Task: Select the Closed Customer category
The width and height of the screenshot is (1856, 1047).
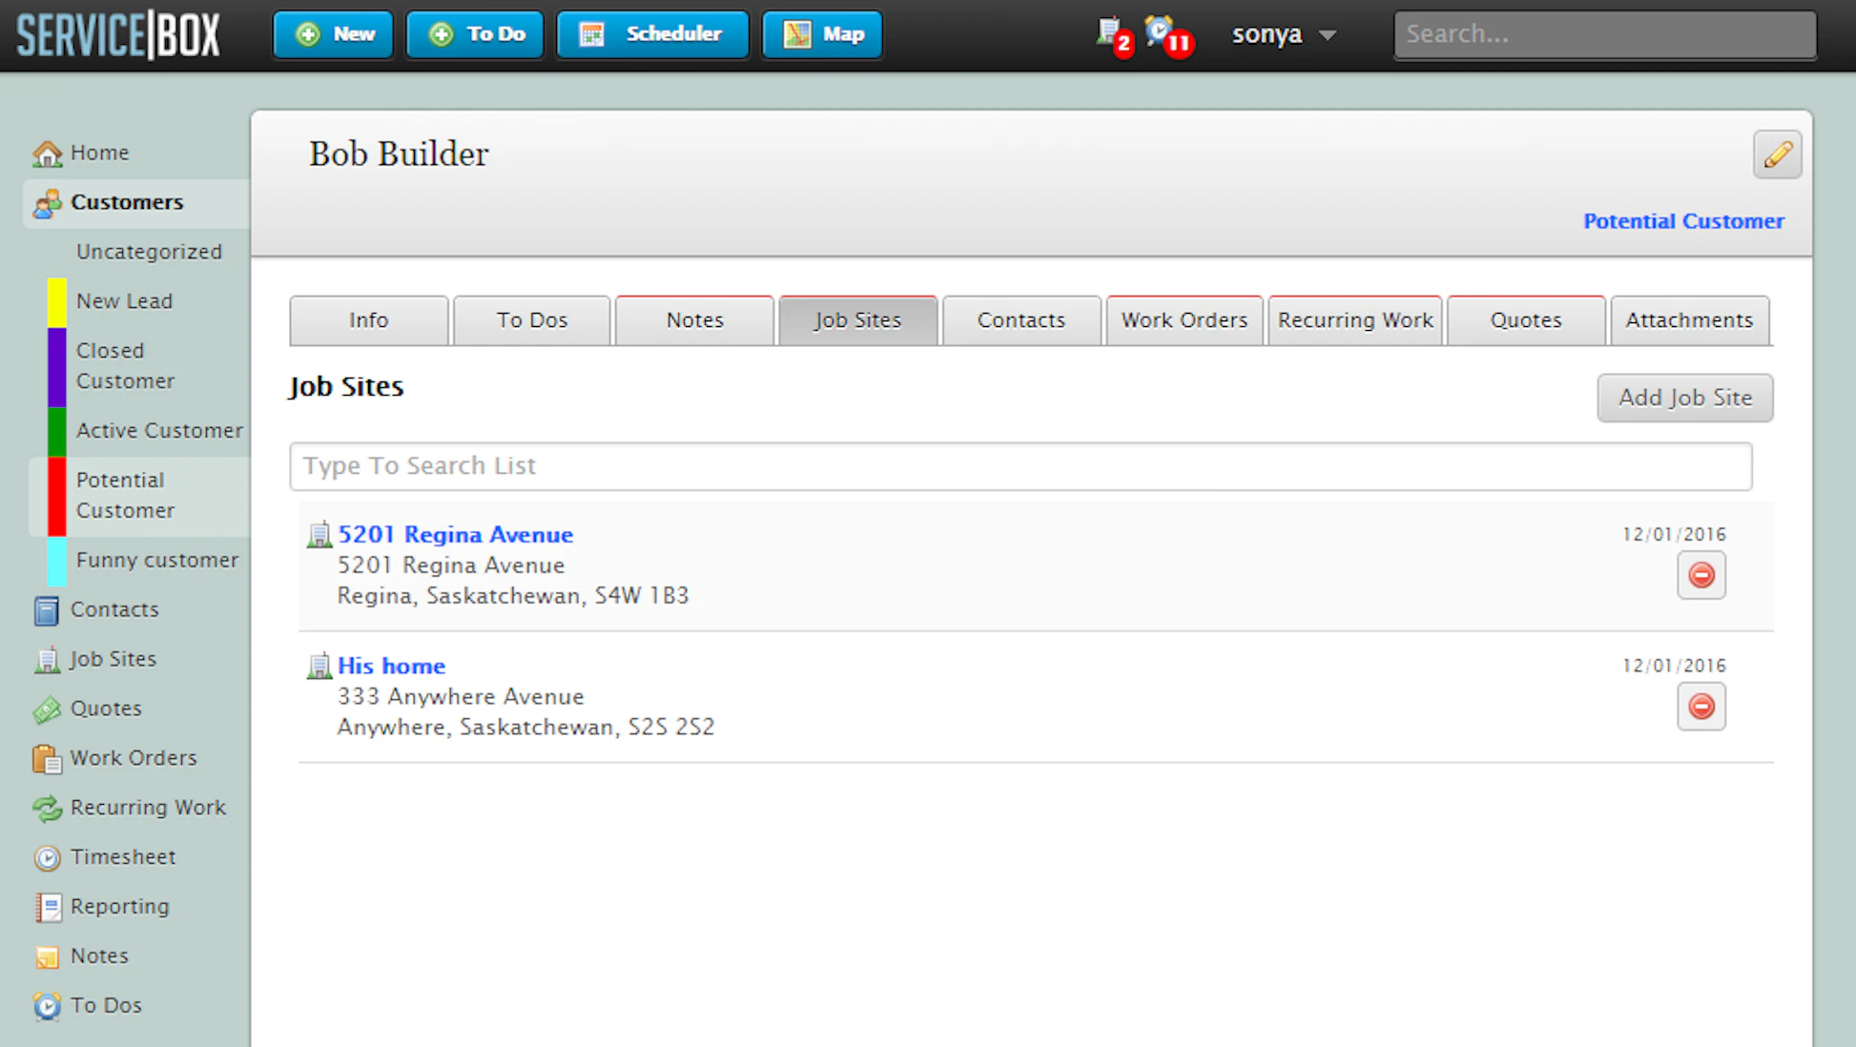Action: click(125, 366)
